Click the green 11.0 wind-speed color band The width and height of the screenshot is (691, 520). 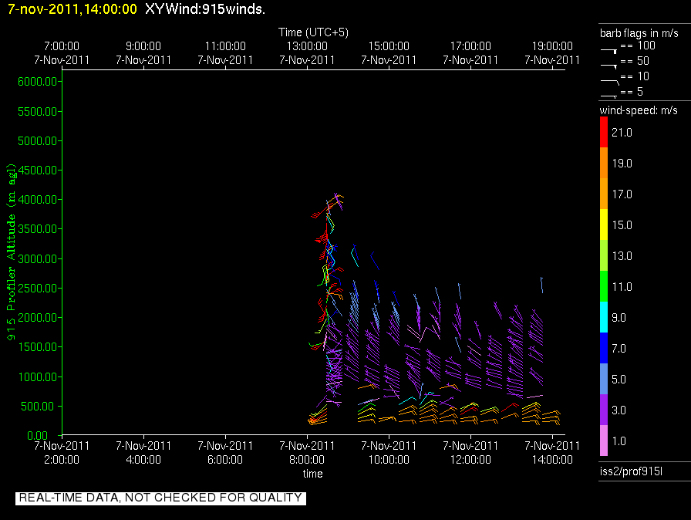pyautogui.click(x=604, y=286)
